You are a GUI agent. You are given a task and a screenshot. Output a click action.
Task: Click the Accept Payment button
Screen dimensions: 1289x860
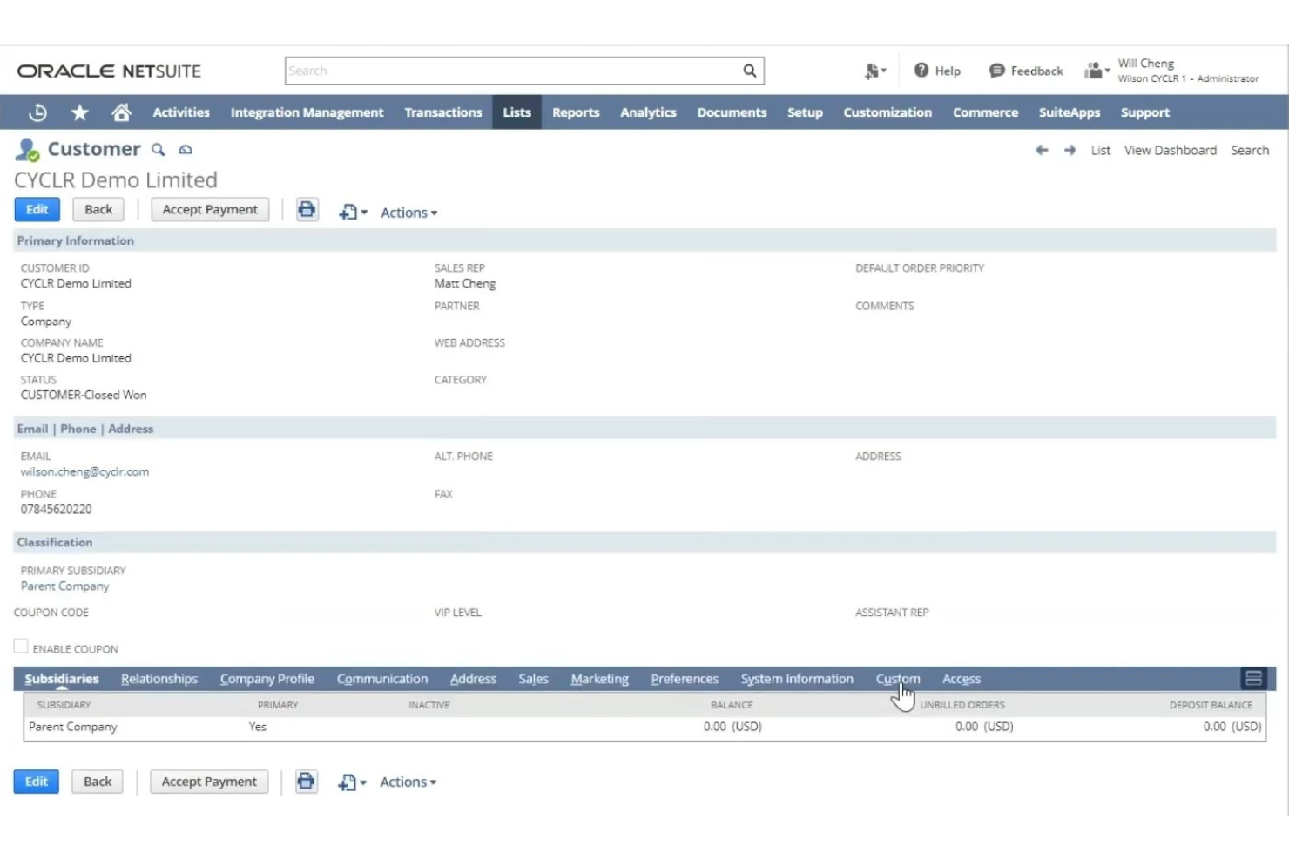pyautogui.click(x=209, y=209)
